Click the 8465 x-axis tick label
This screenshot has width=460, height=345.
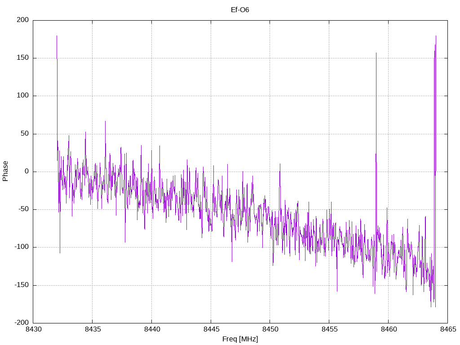click(448, 329)
